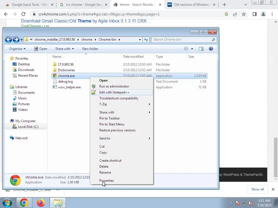Click the Open toolbar button
The image size is (278, 208).
tap(41, 49)
